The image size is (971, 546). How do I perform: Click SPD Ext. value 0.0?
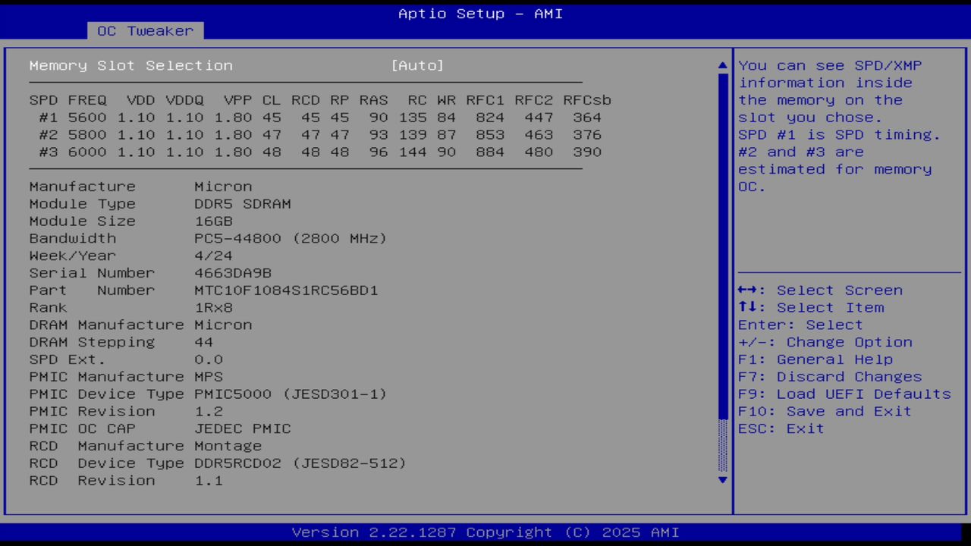click(x=209, y=360)
